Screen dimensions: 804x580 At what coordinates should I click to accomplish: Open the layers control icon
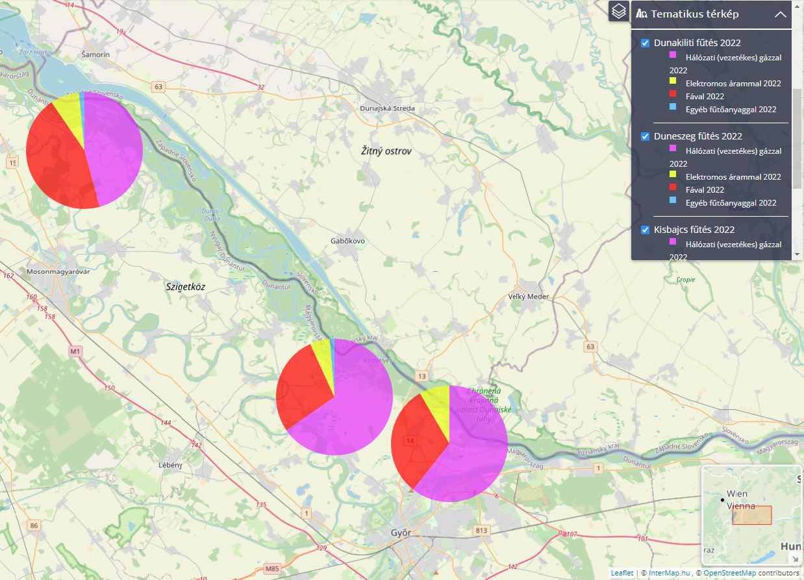[x=619, y=11]
